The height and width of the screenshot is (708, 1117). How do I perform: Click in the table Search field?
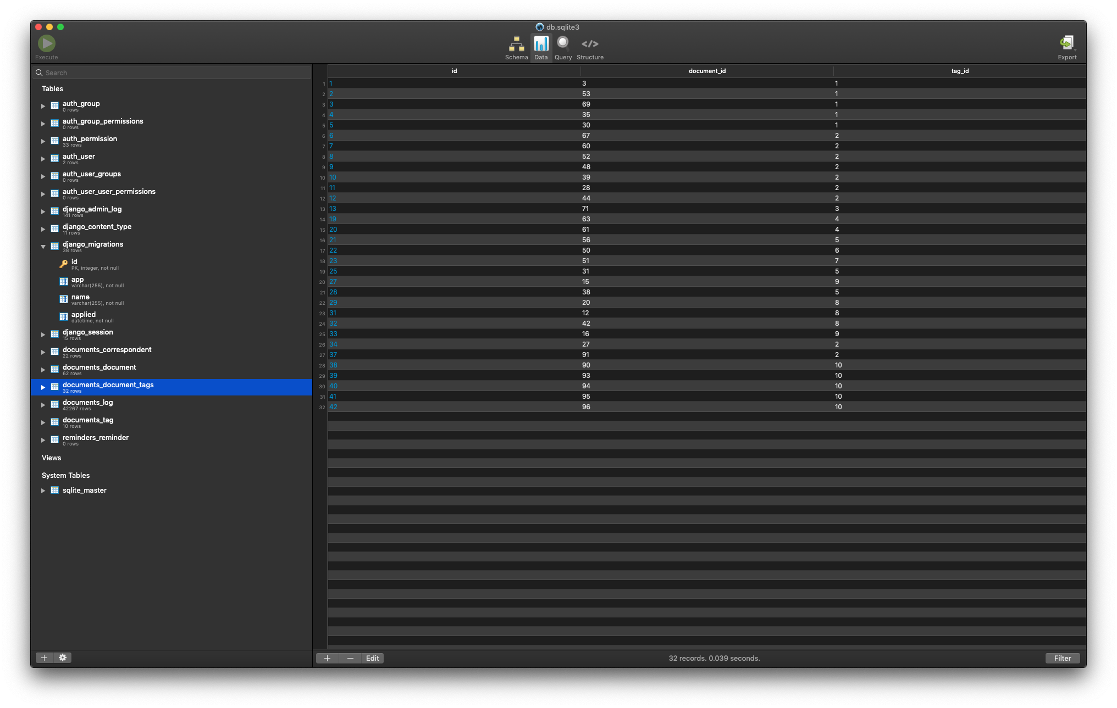point(172,73)
